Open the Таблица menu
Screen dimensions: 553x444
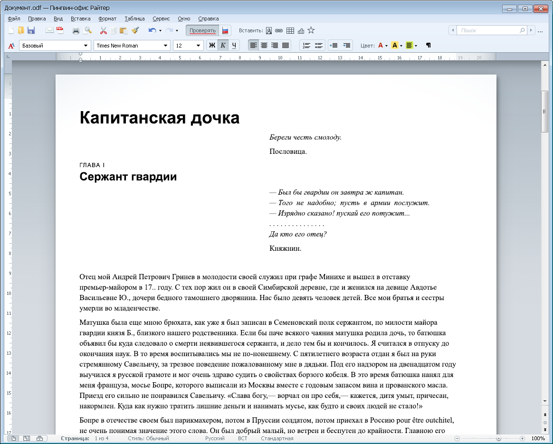(x=134, y=19)
